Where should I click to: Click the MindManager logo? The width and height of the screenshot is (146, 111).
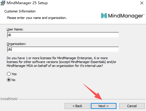(123, 16)
